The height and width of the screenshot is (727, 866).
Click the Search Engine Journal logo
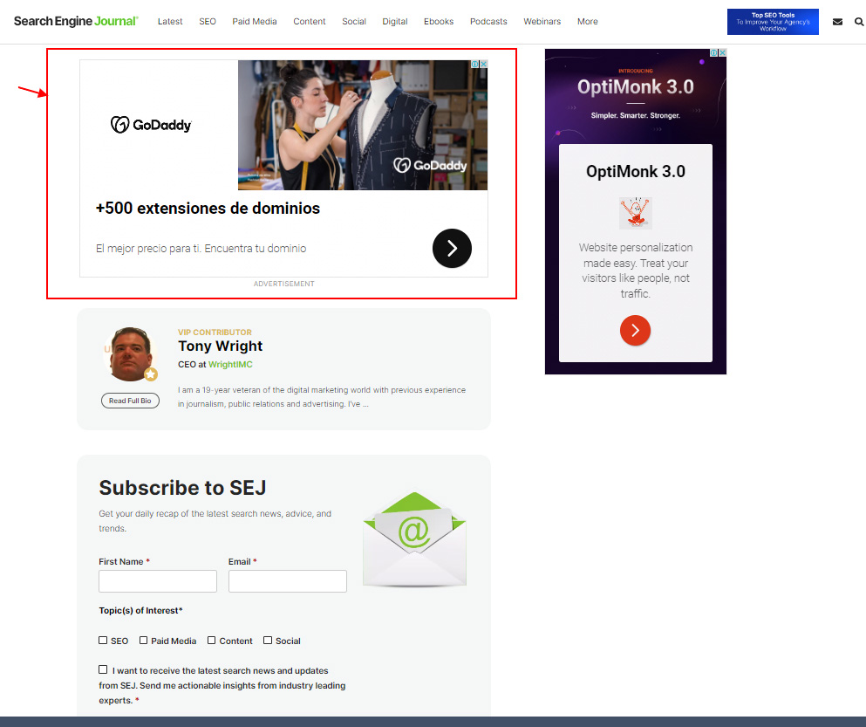click(76, 21)
